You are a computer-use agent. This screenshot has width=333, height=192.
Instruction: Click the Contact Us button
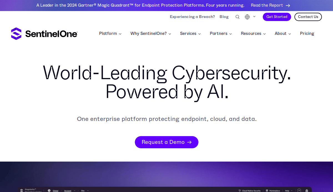308,17
